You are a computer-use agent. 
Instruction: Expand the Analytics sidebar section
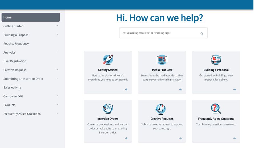point(57,52)
